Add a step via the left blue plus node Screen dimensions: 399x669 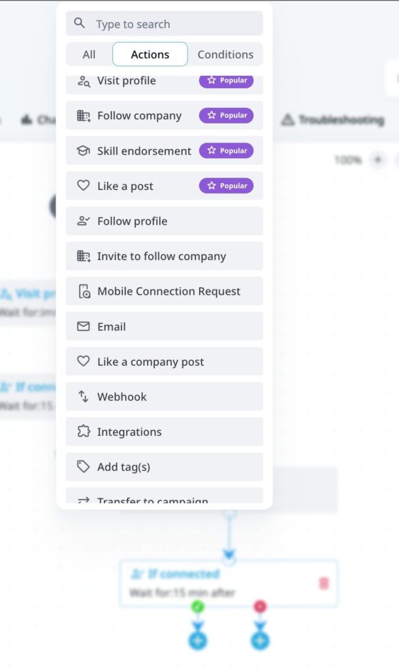point(198,641)
